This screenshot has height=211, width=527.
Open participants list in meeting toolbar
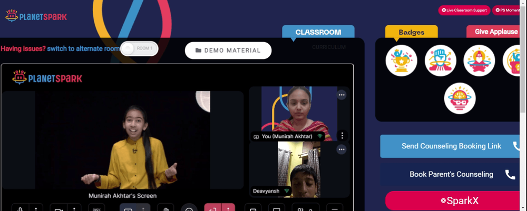[306, 208]
